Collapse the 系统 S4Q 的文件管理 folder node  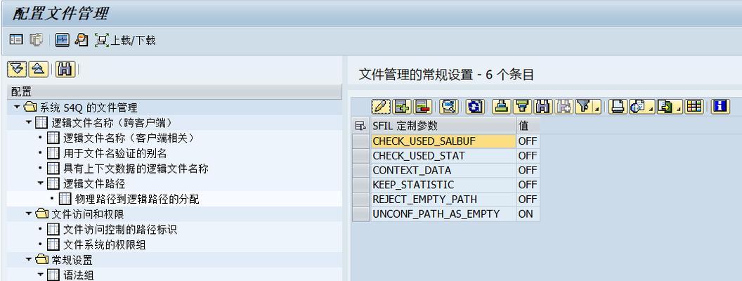(x=17, y=107)
